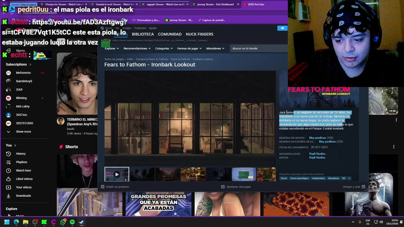
Task: Open the Recomendaciones dropdown
Action: 137,48
